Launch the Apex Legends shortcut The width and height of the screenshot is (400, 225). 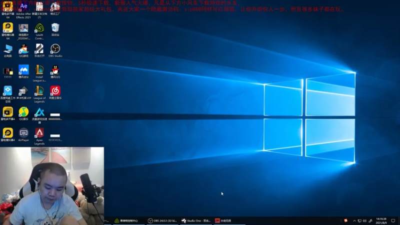pos(39,136)
